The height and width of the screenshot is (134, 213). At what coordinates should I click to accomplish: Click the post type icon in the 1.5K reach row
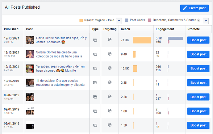point(95,125)
